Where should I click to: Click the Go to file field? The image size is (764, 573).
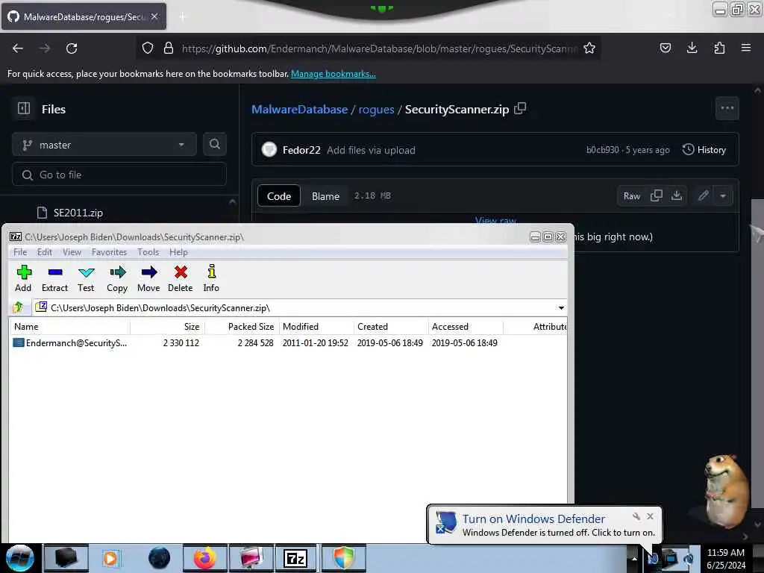119,175
